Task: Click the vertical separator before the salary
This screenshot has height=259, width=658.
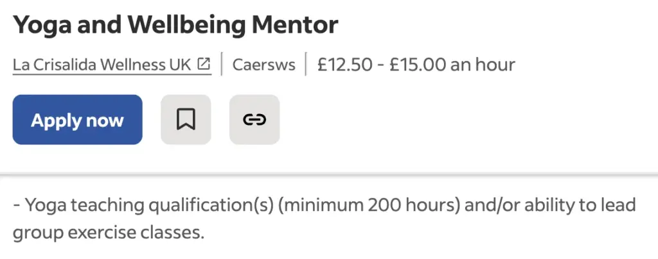Action: tap(307, 65)
